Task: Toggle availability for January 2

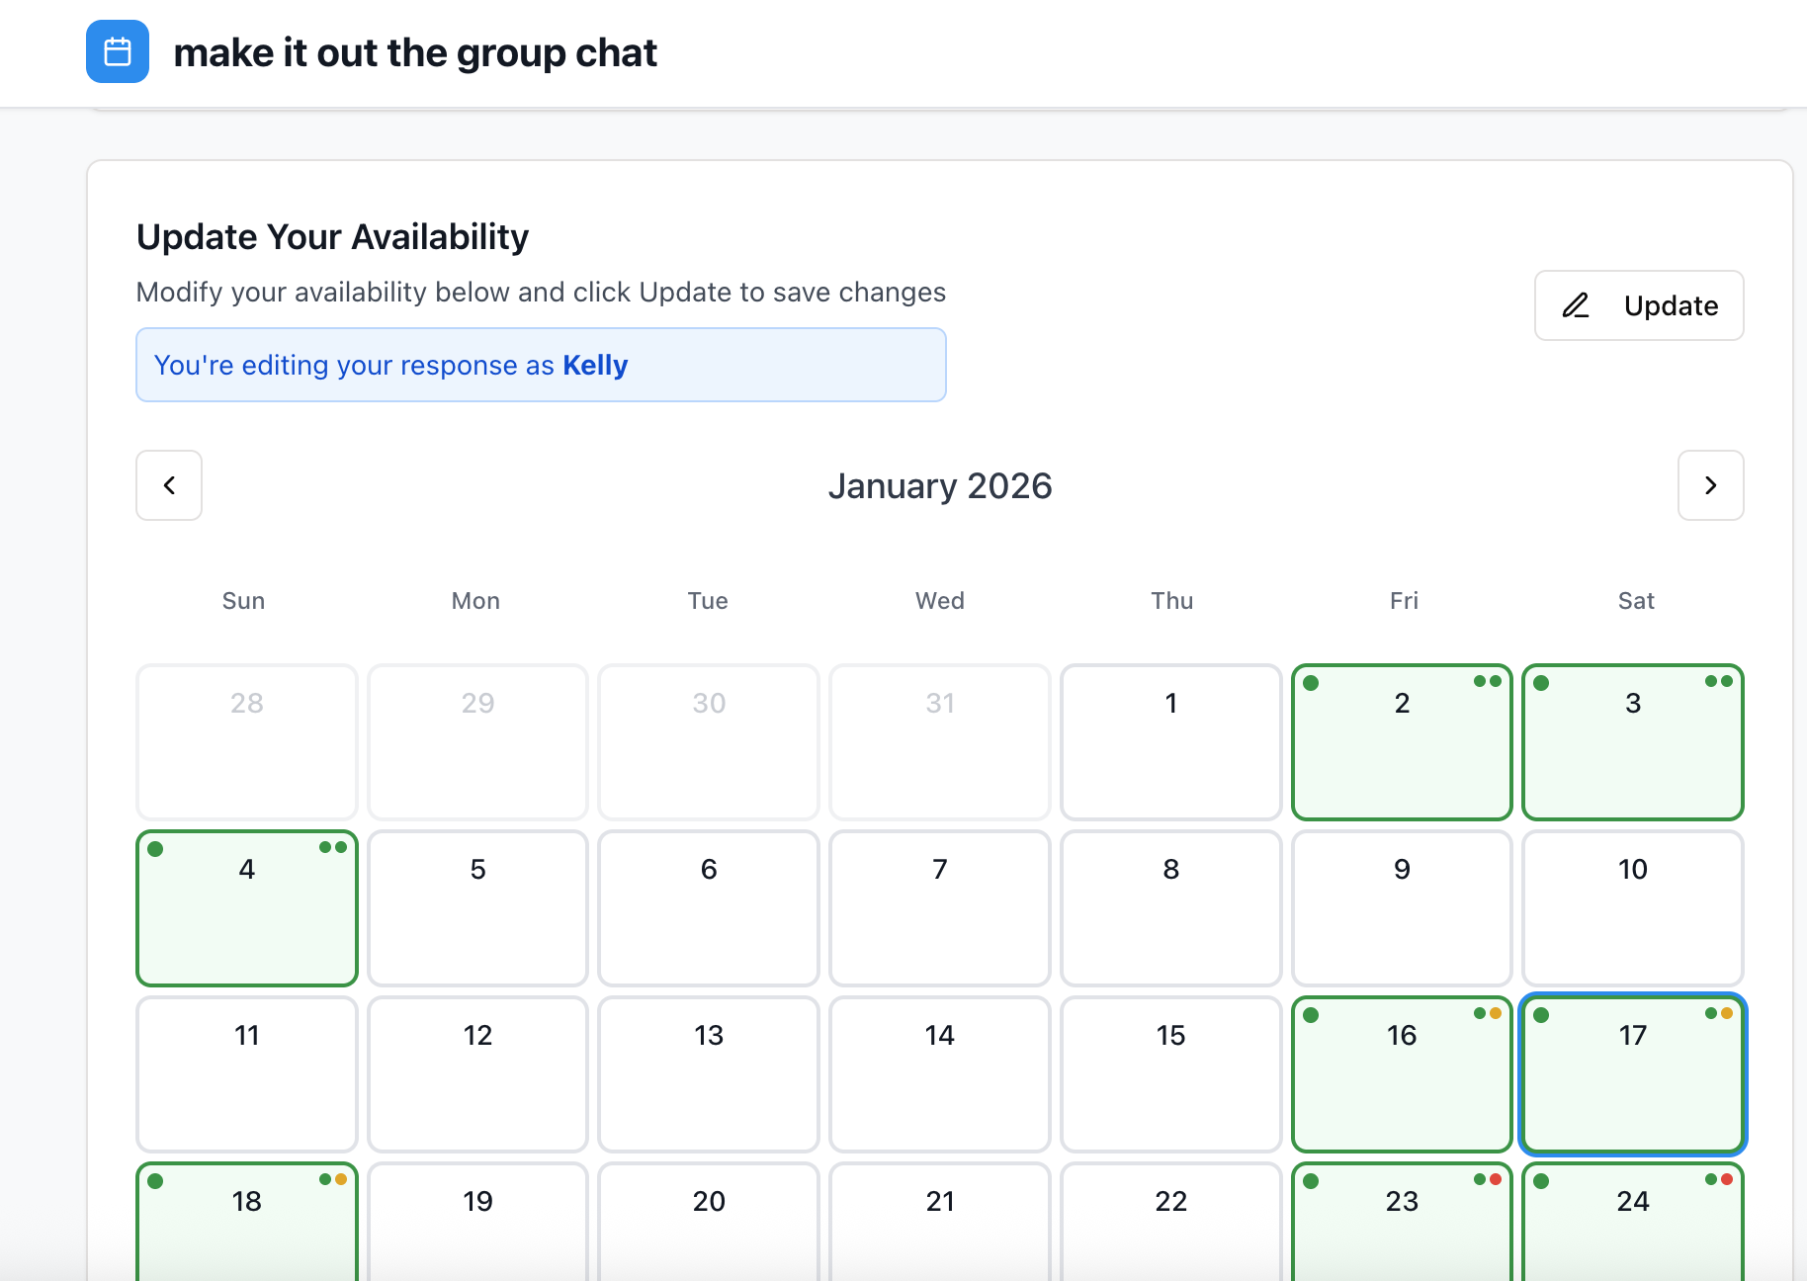Action: pos(1402,742)
